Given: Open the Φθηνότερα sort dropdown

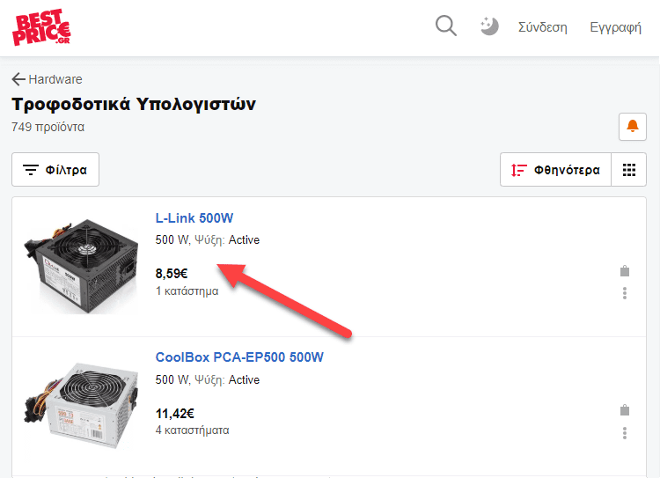Looking at the screenshot, I should coord(555,170).
